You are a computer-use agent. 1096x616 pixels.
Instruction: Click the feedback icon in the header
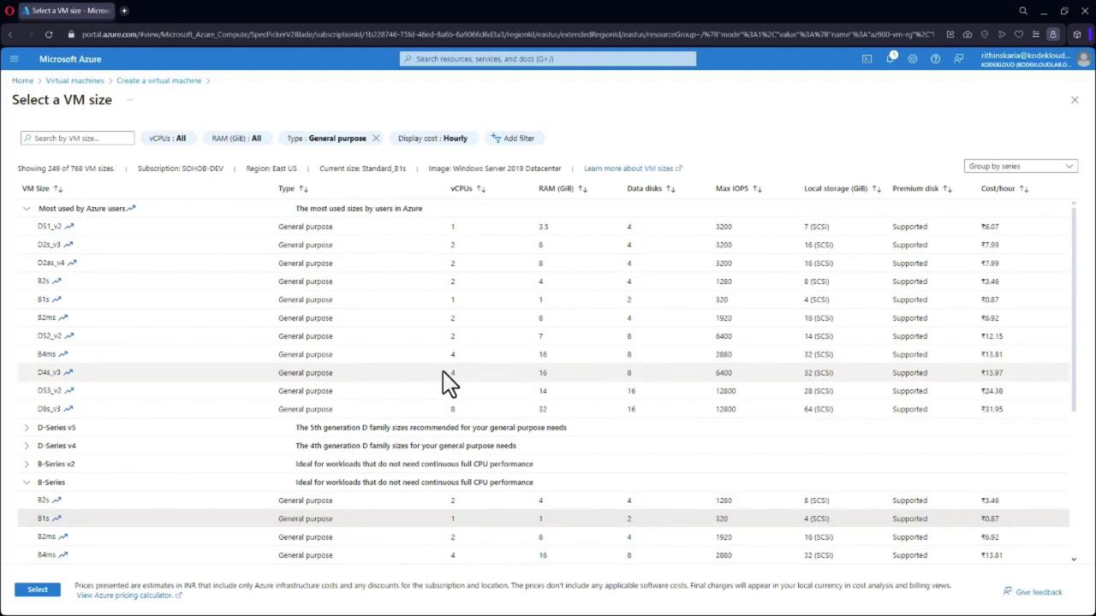click(x=958, y=59)
